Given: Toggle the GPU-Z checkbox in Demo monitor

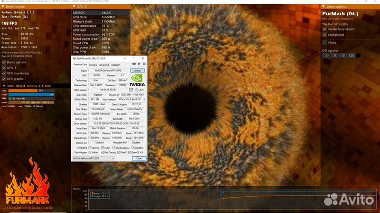Looking at the screenshot, I should click(4, 68).
